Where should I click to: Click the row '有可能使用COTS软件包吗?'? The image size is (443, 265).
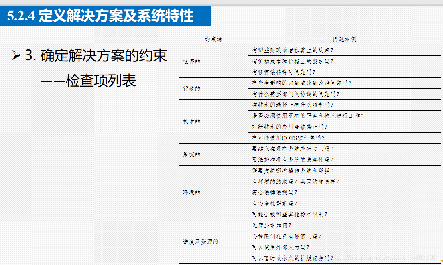[344, 138]
